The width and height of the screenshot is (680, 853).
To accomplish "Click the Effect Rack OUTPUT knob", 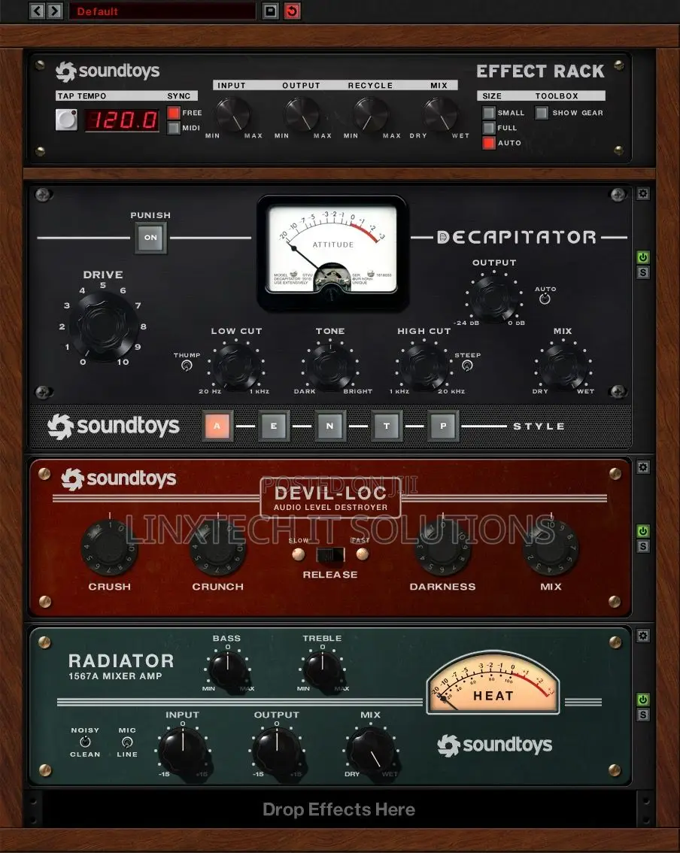I will tap(302, 114).
